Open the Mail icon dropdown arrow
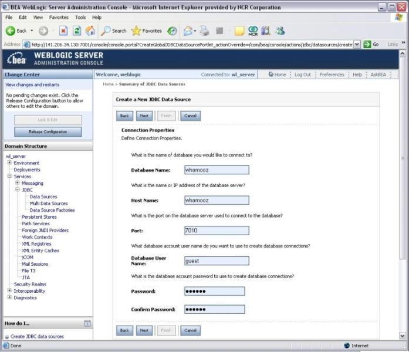The height and width of the screenshot is (352, 409). [x=195, y=31]
